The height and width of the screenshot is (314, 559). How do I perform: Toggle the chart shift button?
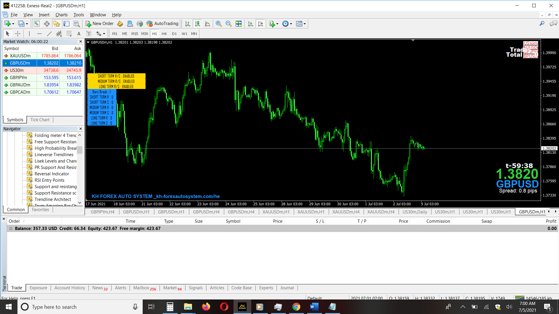(261, 24)
